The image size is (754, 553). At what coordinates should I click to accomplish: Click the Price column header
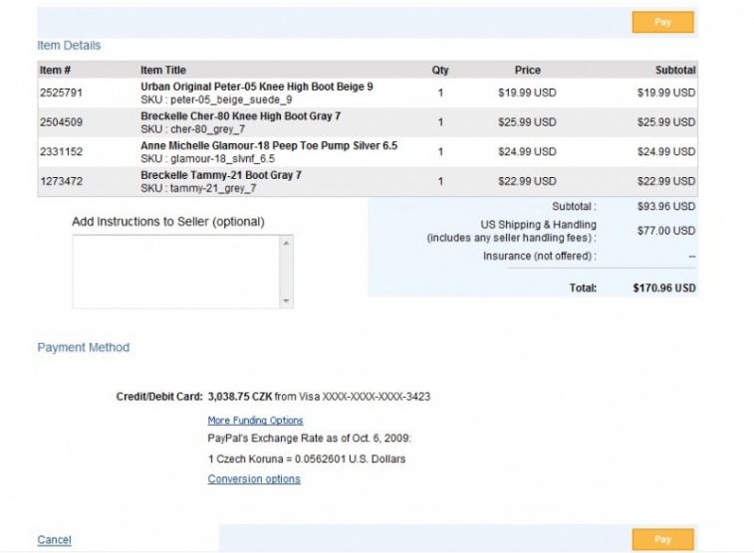[527, 71]
